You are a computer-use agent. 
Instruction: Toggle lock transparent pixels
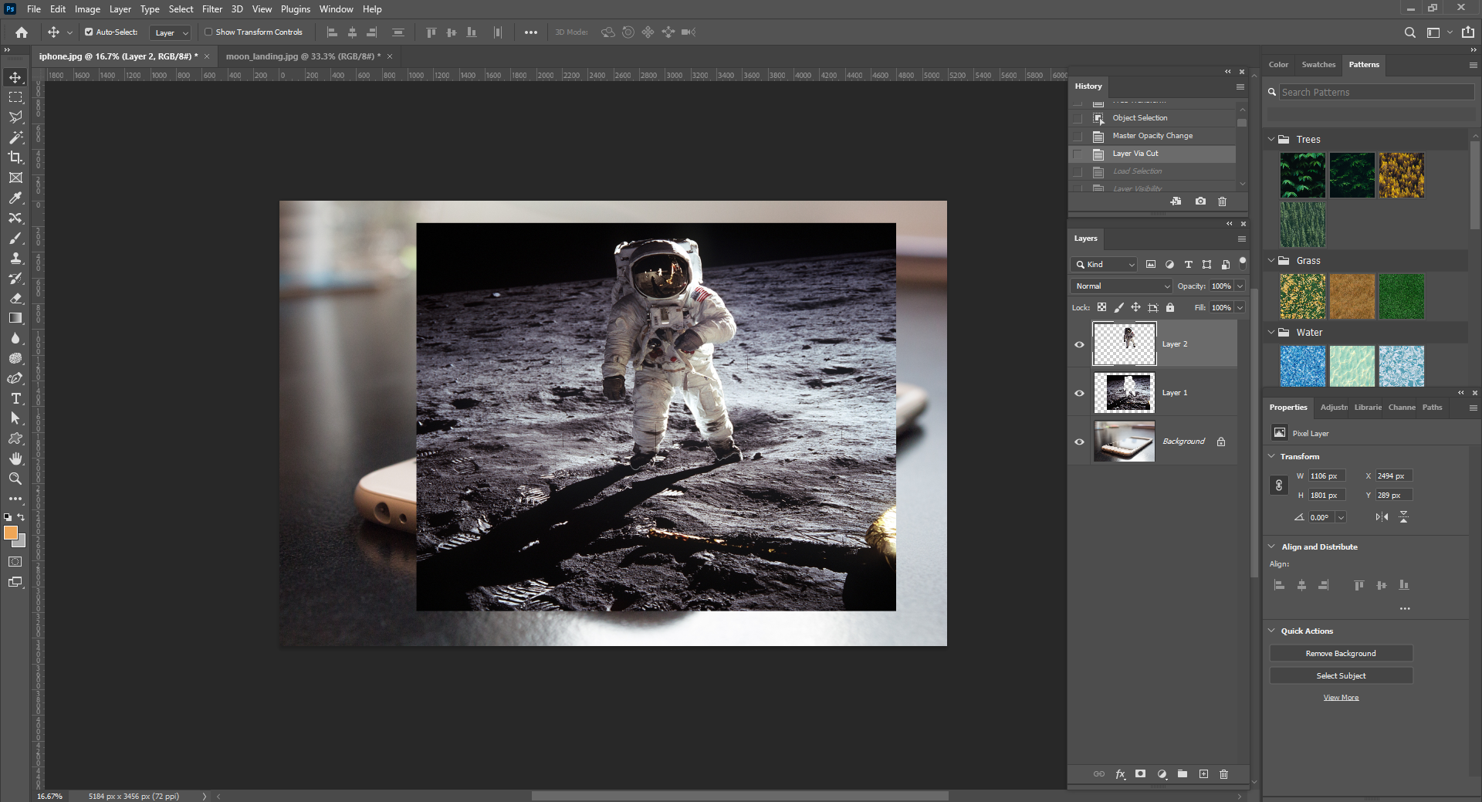click(x=1101, y=307)
